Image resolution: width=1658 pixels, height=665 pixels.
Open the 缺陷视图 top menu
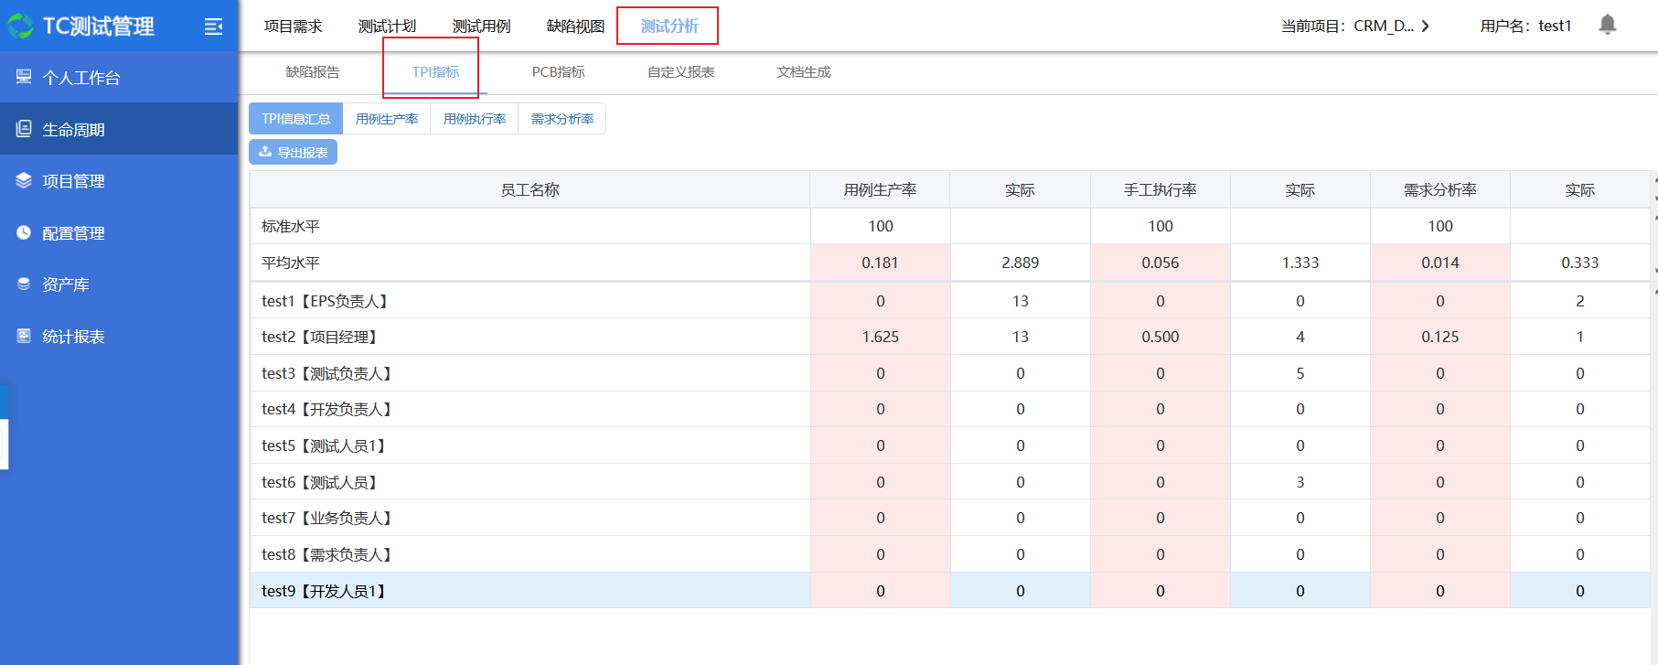pyautogui.click(x=575, y=27)
